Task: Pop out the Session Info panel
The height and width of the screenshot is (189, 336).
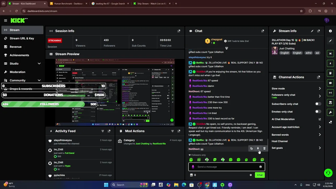Action: pyautogui.click(x=179, y=31)
